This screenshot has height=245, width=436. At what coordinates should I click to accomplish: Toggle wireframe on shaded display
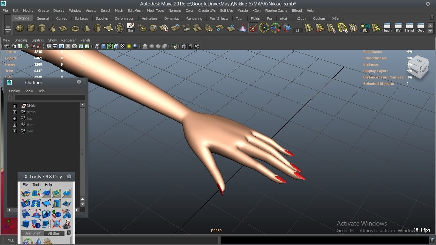(x=116, y=46)
